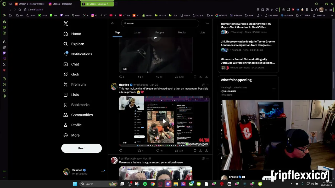Open the GDRIVE bookmark

221,15
